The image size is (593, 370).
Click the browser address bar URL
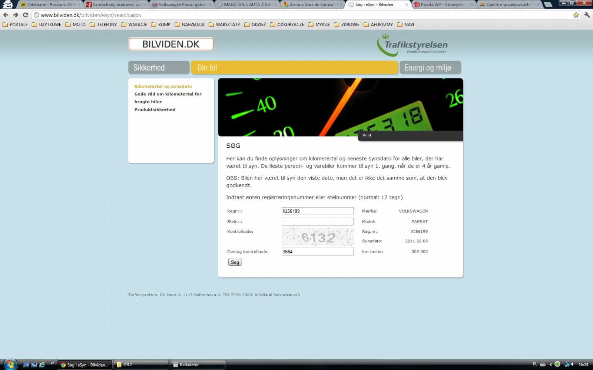click(91, 15)
